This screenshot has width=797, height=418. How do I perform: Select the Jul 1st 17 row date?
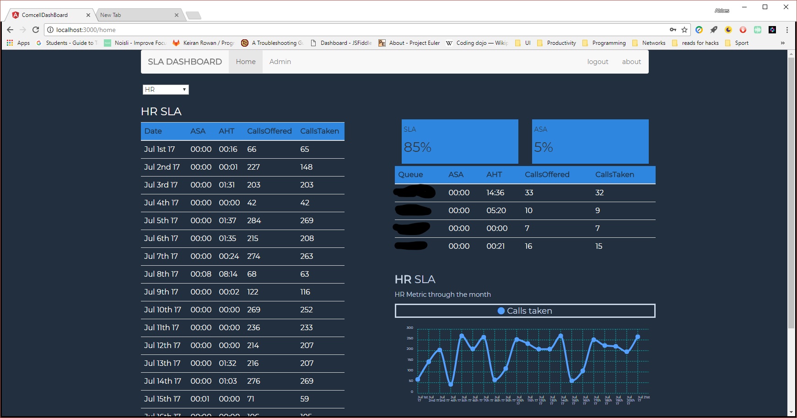160,149
